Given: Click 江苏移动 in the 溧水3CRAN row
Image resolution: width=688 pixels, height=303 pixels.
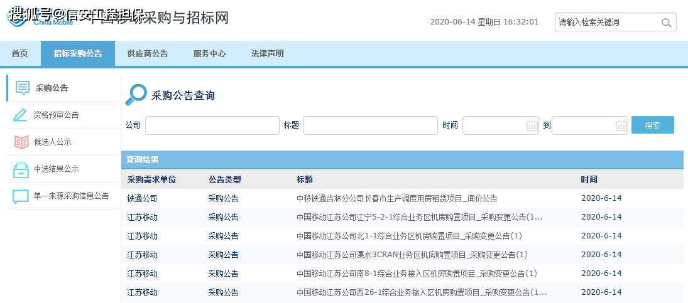Looking at the screenshot, I should 142,255.
